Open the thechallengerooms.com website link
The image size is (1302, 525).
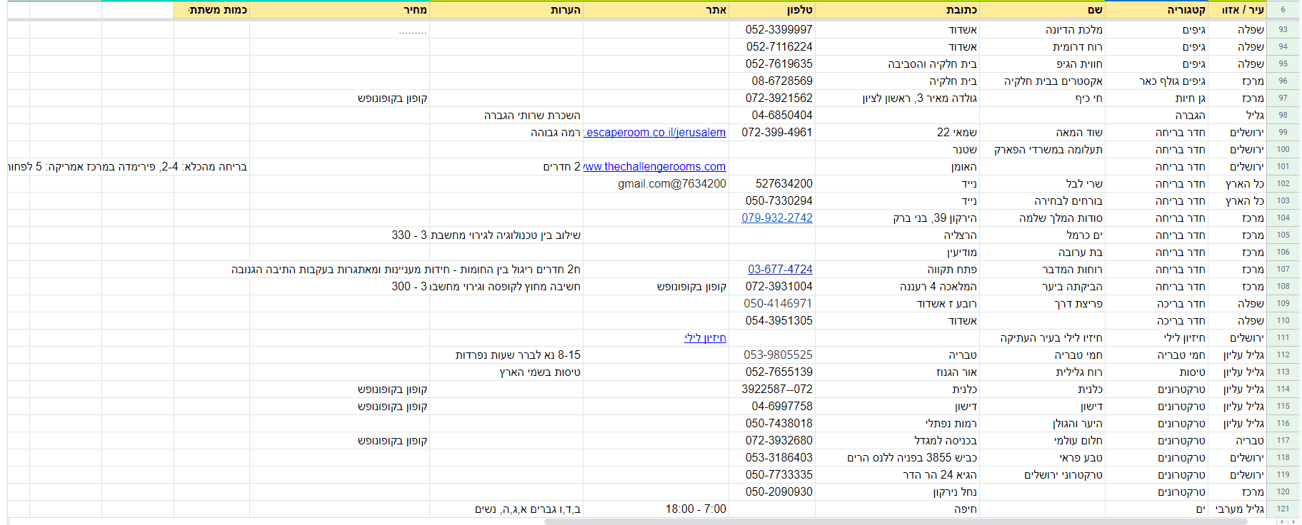[655, 167]
